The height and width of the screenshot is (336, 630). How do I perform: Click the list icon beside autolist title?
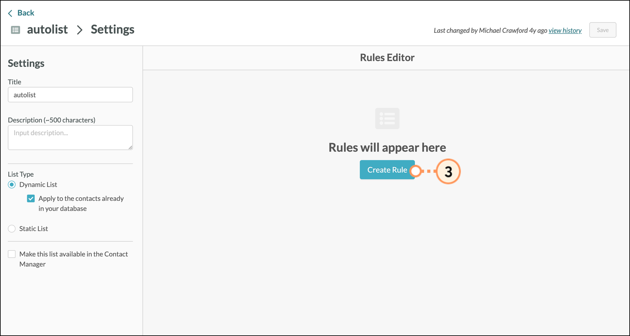[15, 30]
